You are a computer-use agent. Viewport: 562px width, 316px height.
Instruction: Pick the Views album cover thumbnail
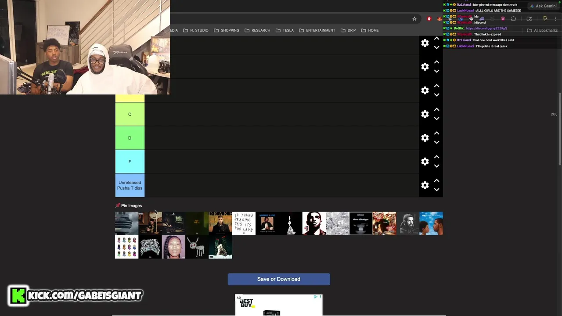click(126, 223)
